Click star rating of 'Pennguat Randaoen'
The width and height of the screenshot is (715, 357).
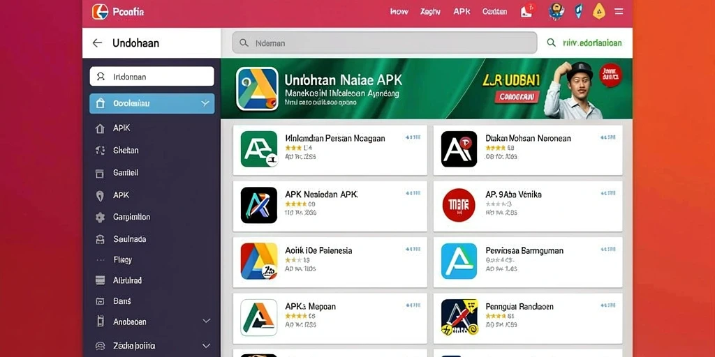tap(496, 316)
